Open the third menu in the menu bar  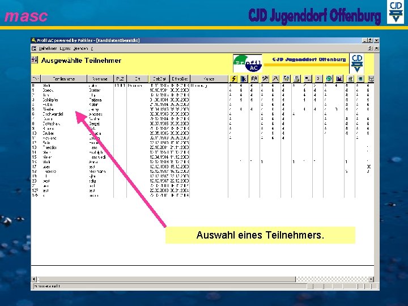coord(80,48)
